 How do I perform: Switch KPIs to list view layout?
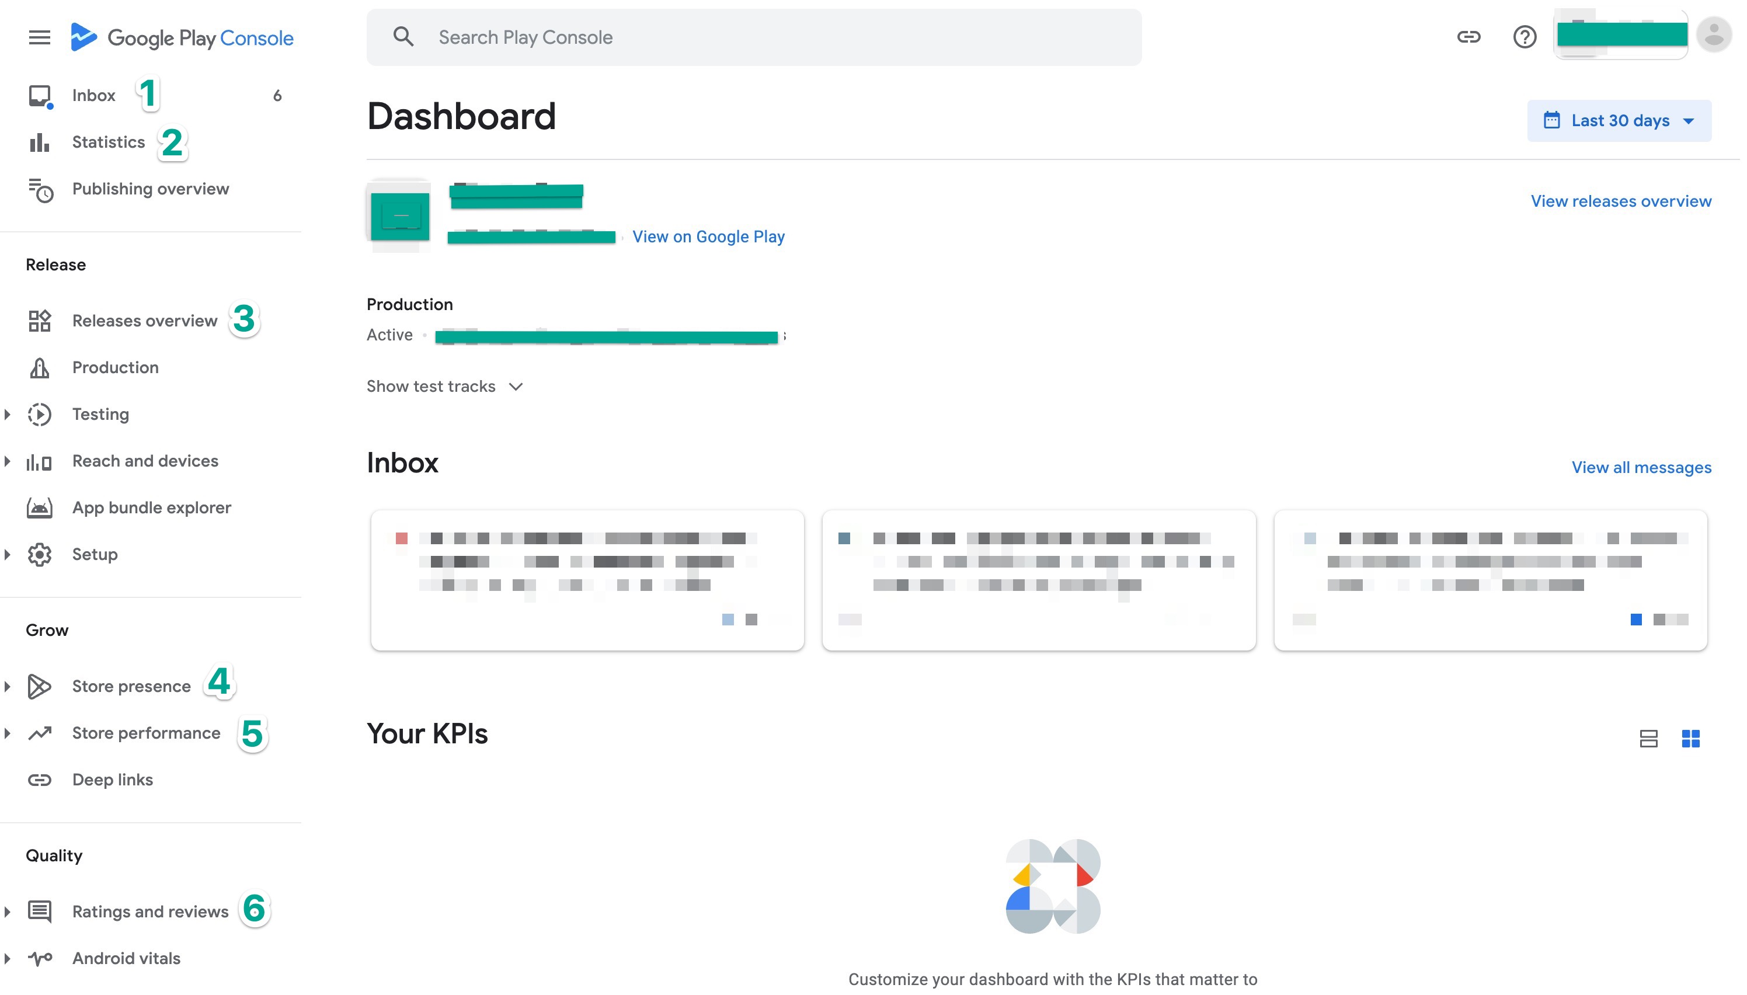click(1648, 738)
